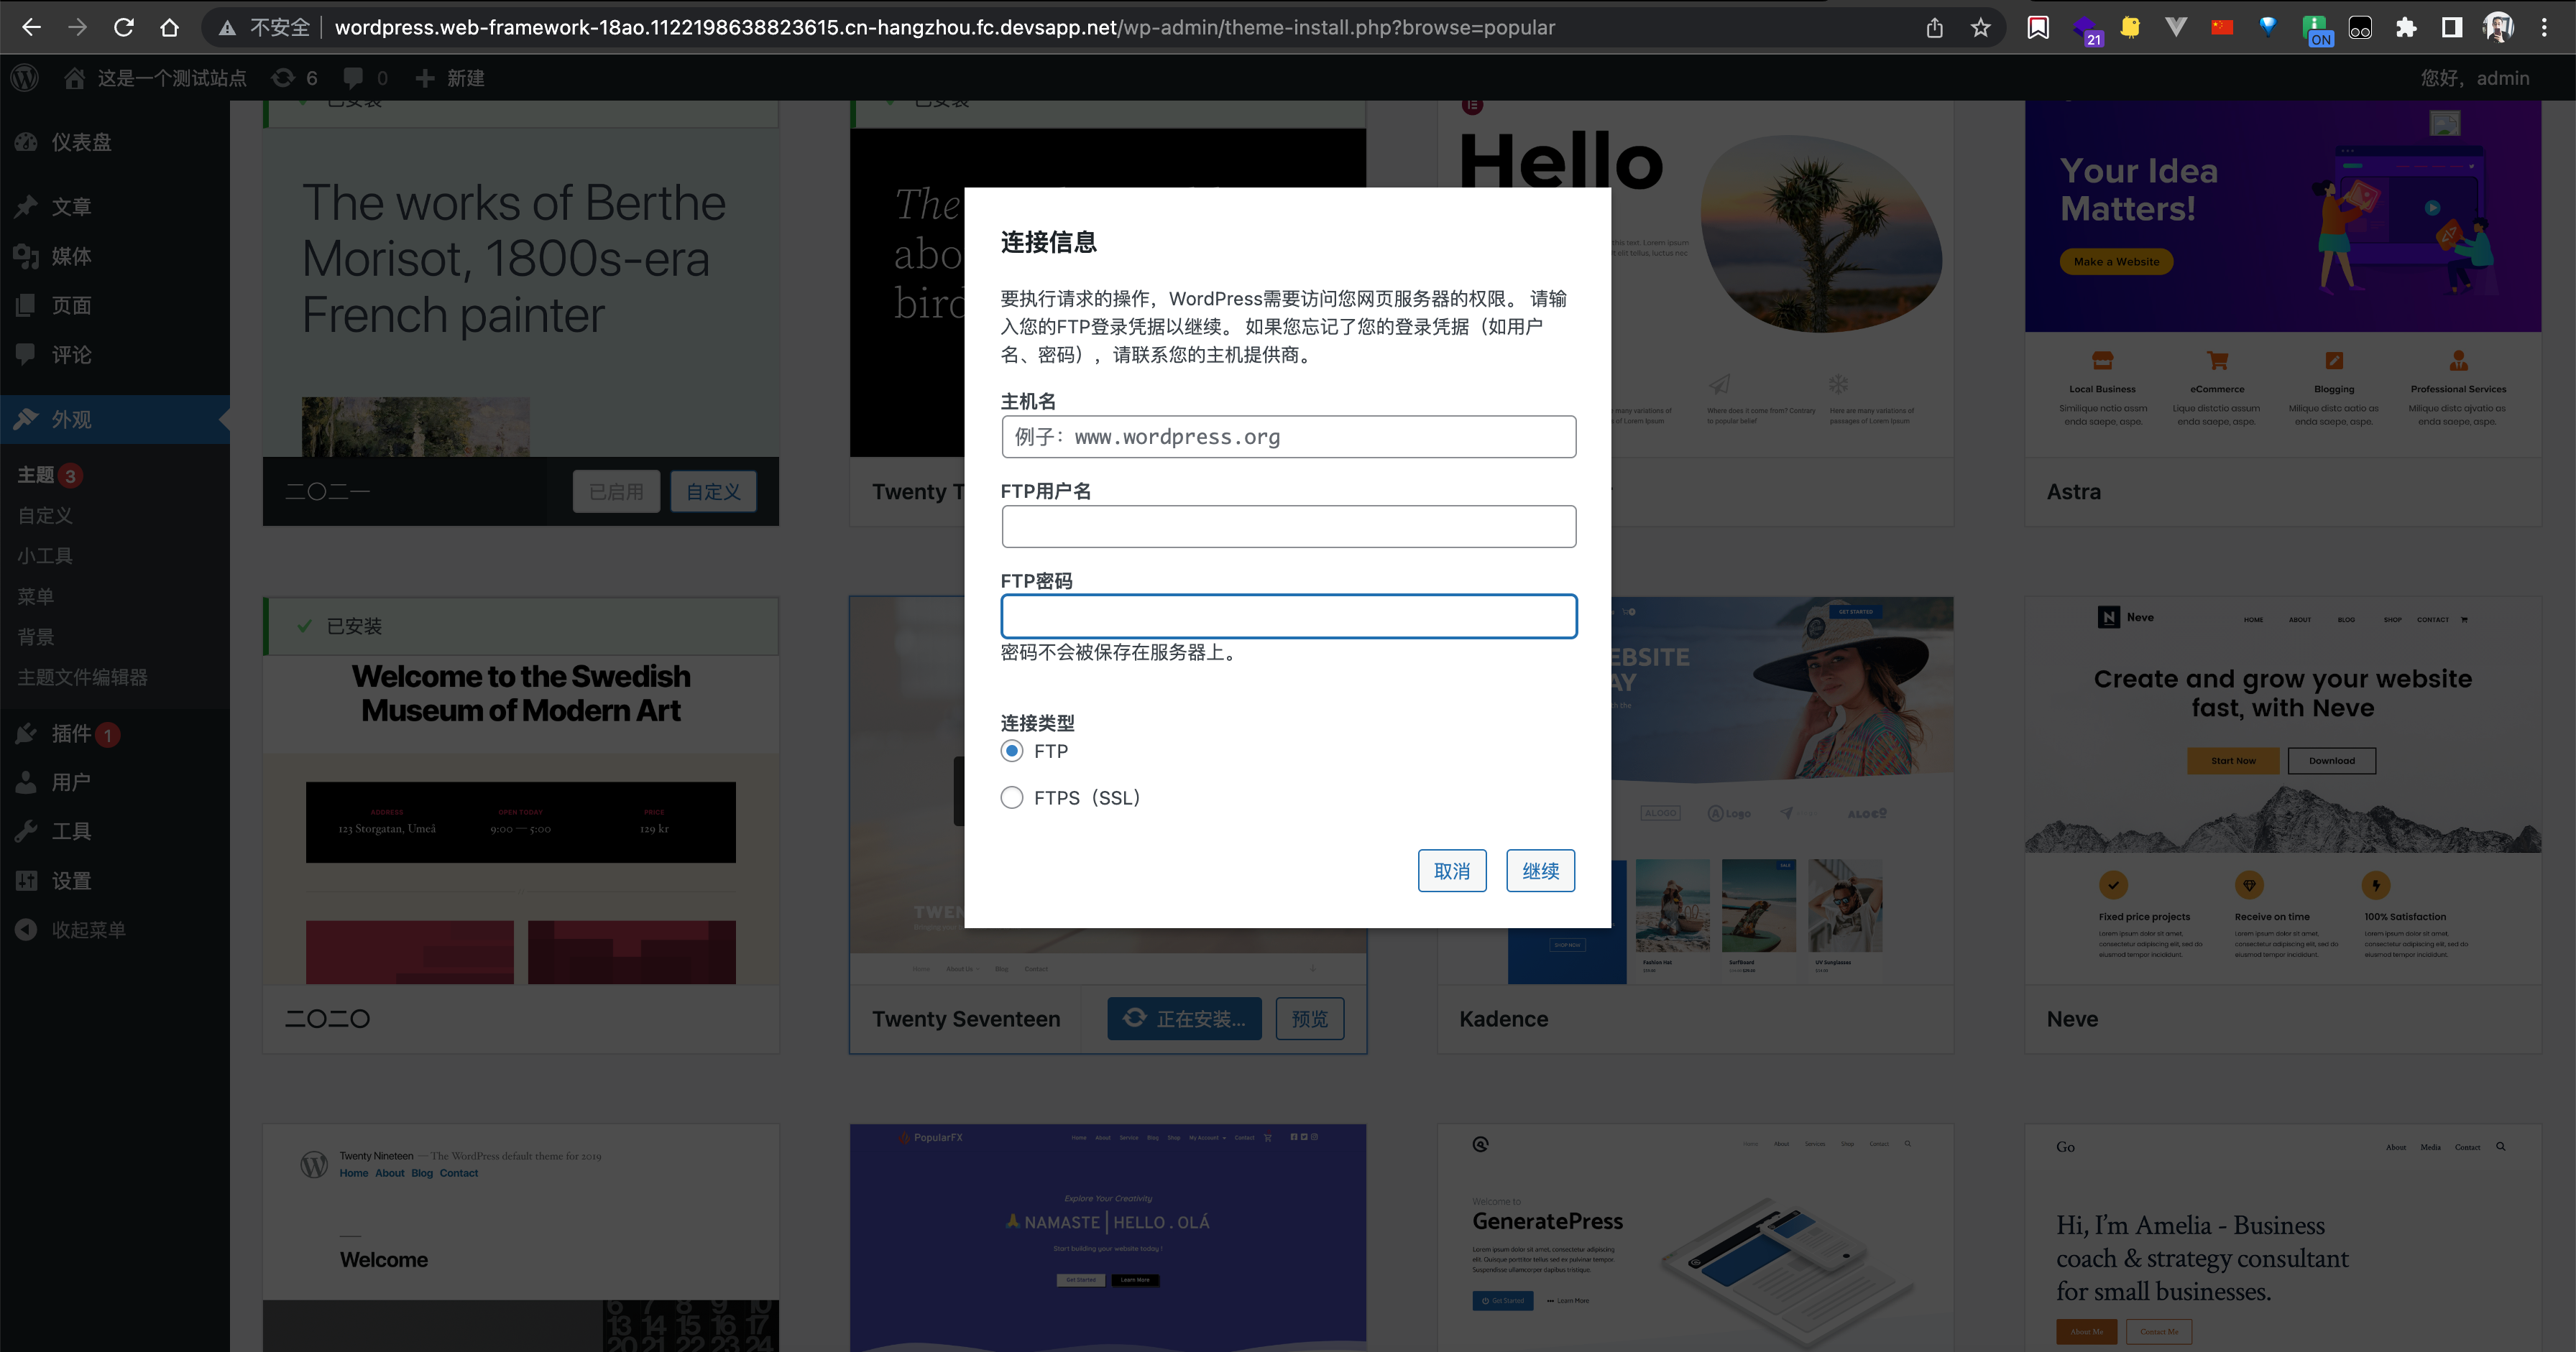Focus the FTP用户名 field

click(1288, 527)
